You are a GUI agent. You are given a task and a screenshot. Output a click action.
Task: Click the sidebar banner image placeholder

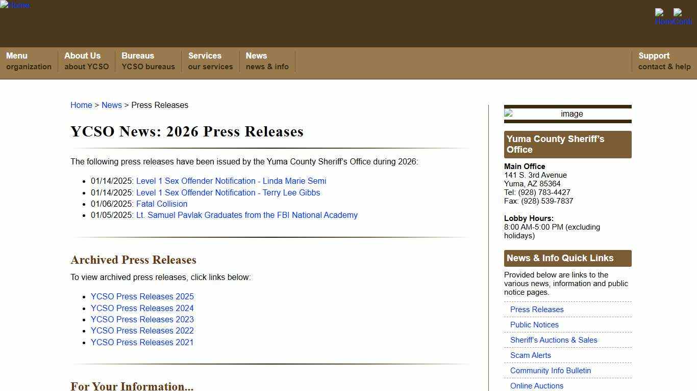click(567, 114)
